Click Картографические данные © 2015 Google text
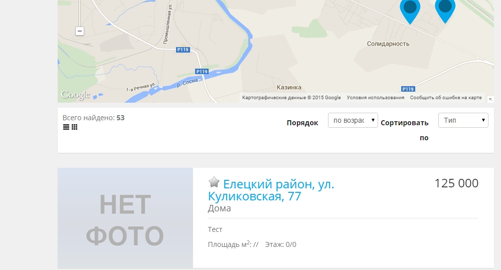Screen dimensions: 501x270 (x=291, y=98)
